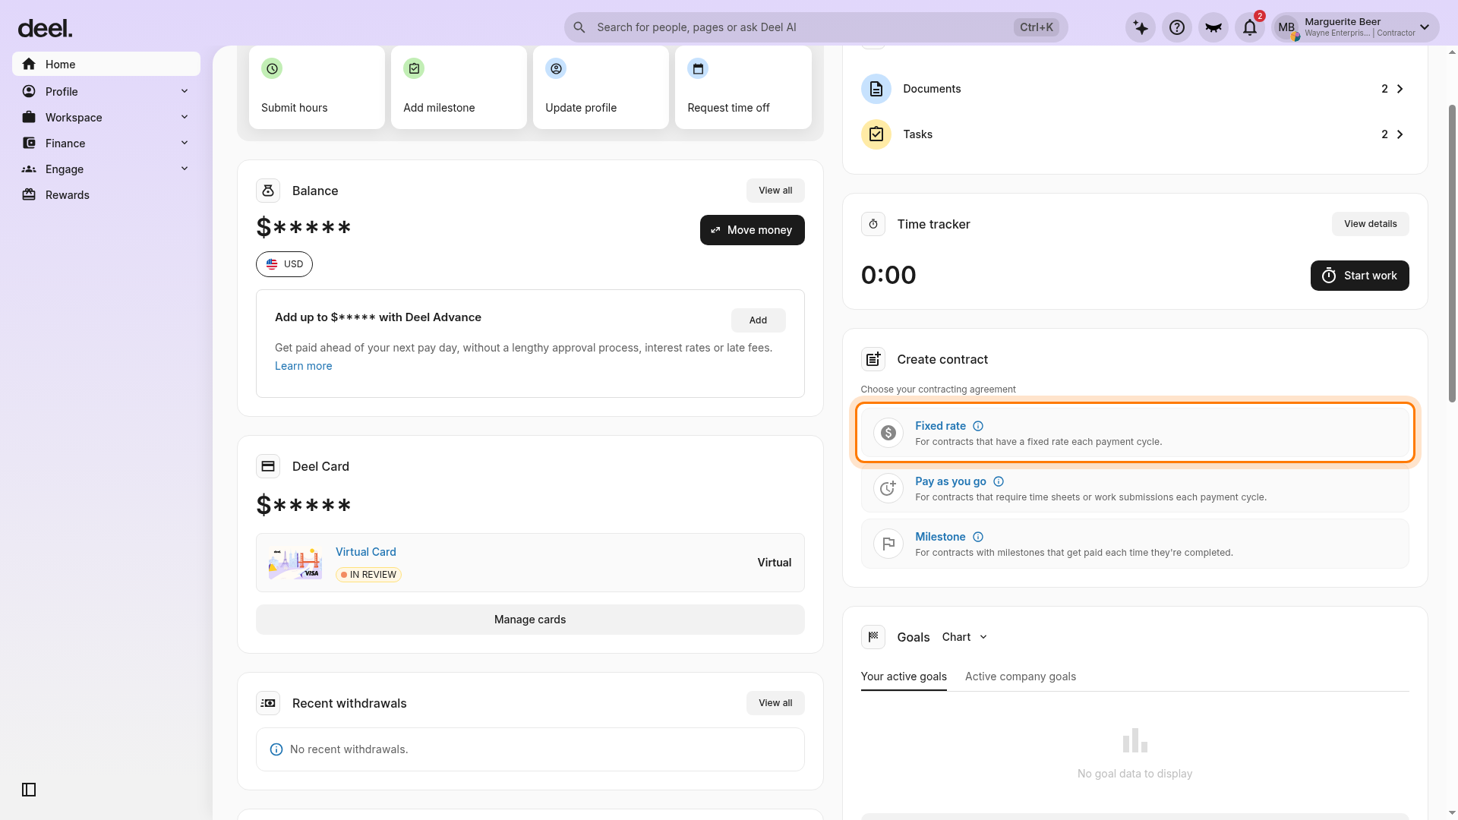Click the IN REVIEW status badge

pos(368,575)
